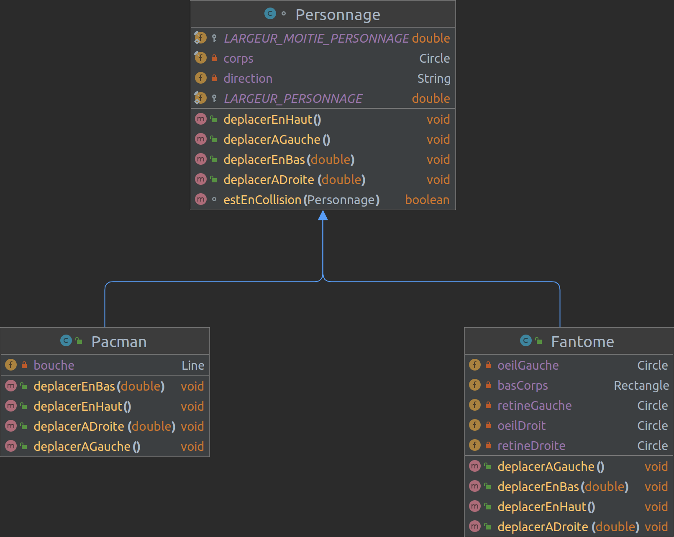The width and height of the screenshot is (674, 537).
Task: Select the oeilGauche field in Fantome
Action: (x=528, y=365)
